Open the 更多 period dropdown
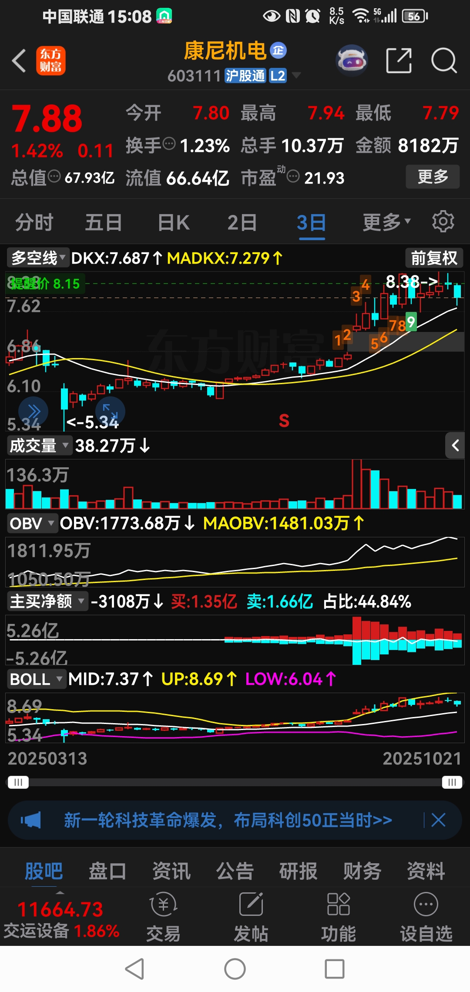This screenshot has height=992, width=470. [387, 222]
